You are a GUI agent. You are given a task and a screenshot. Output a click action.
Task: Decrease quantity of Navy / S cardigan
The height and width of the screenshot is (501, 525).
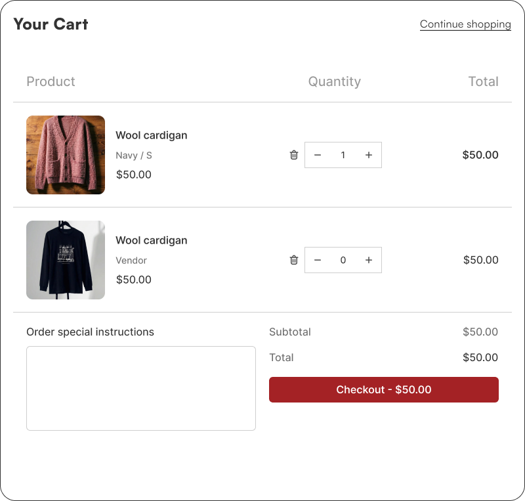pyautogui.click(x=318, y=155)
